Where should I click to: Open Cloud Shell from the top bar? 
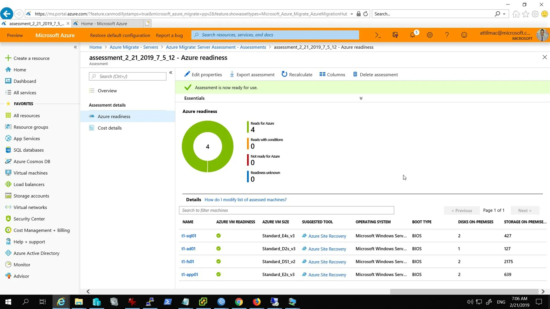378,35
